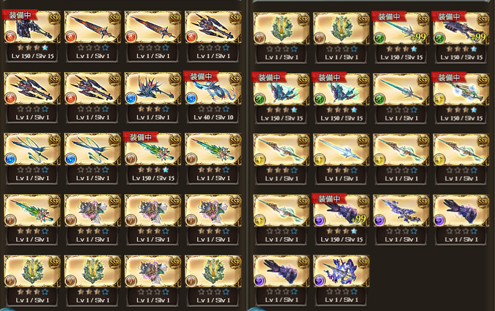Click water element icon on dragon weapon
This screenshot has height=311, width=495.
click(191, 98)
